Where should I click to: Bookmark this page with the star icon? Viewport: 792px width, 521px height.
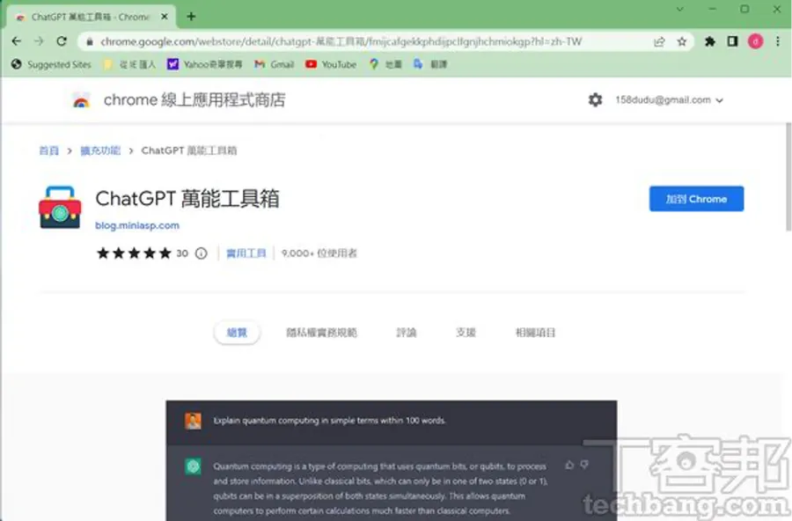(x=682, y=42)
